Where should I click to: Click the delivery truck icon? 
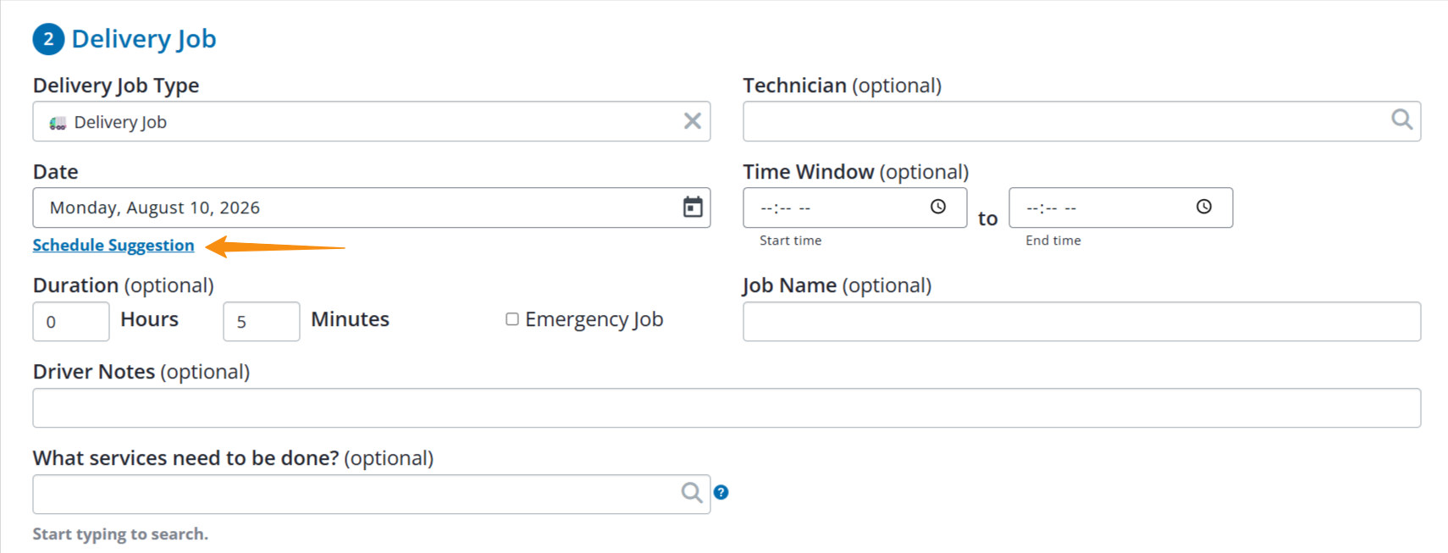[x=58, y=123]
